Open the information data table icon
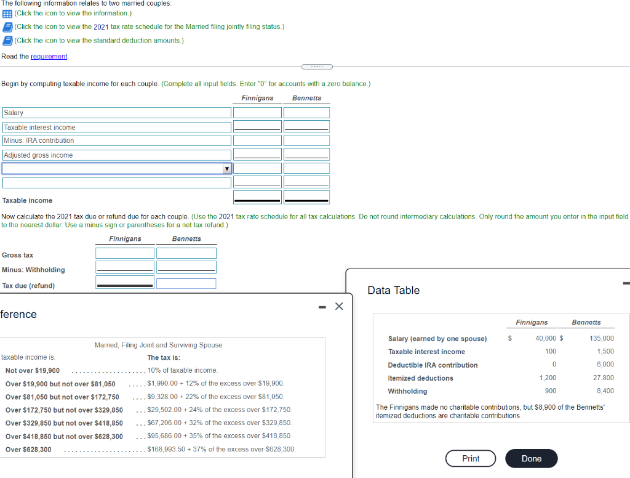 coord(7,14)
